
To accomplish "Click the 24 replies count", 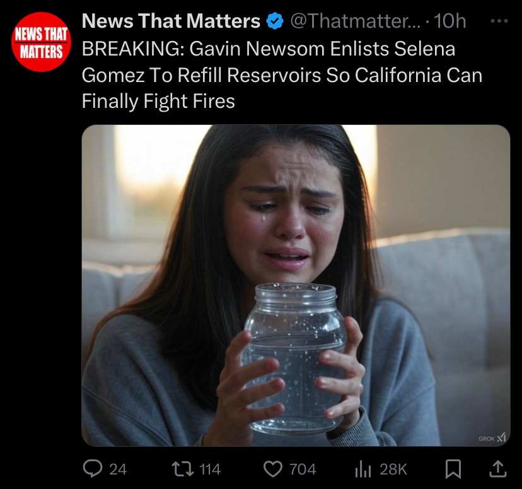I will pyautogui.click(x=118, y=469).
